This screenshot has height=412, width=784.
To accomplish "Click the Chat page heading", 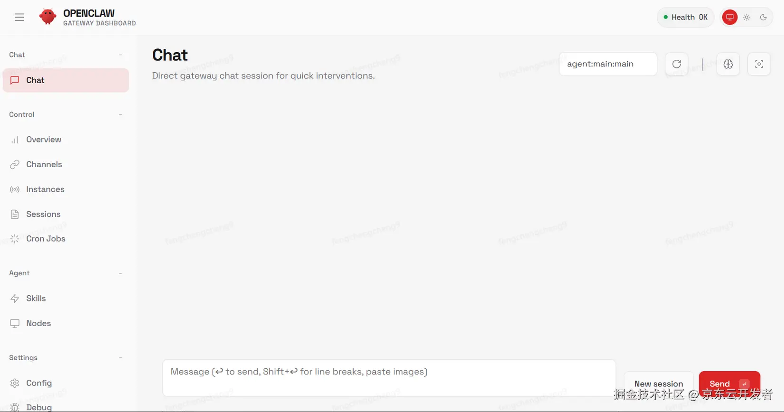I will tap(170, 55).
